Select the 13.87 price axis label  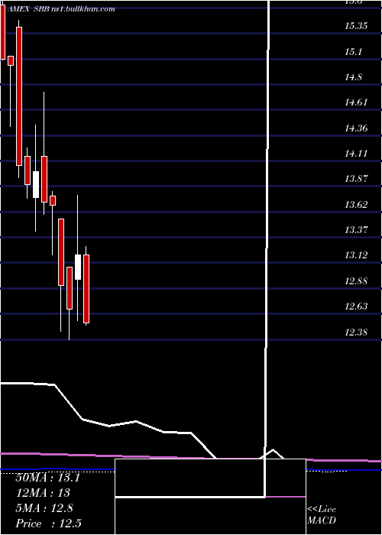(x=356, y=179)
